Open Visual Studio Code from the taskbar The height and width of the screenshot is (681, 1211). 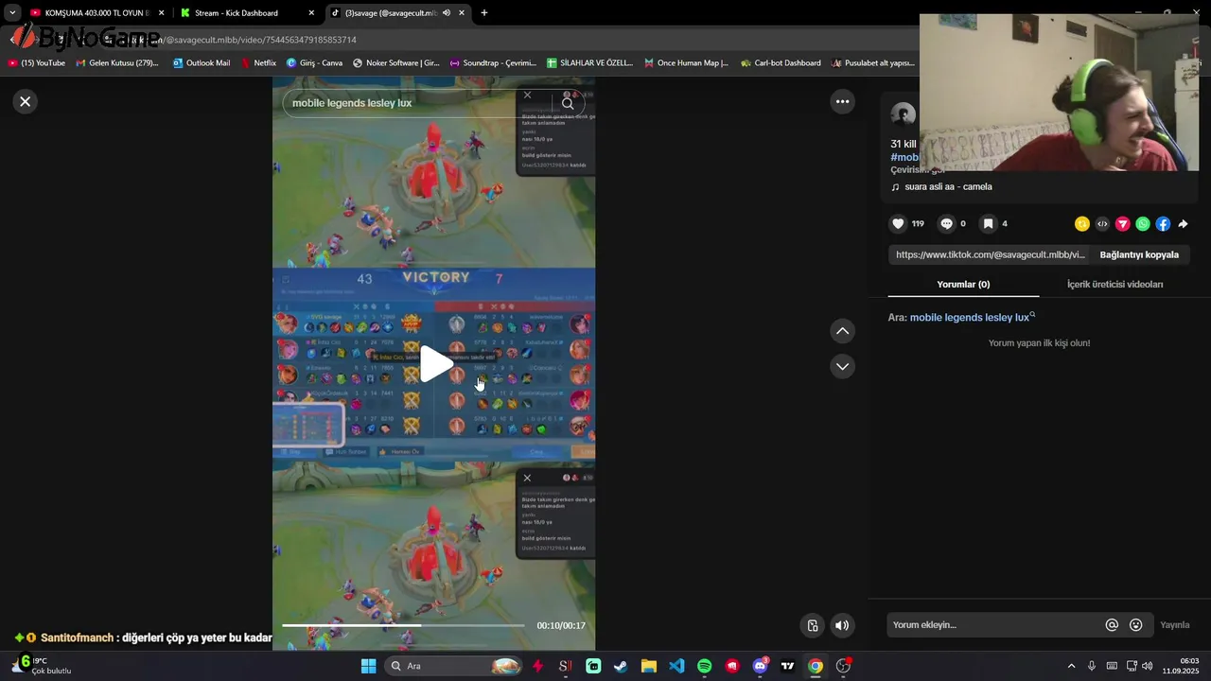pos(676,666)
